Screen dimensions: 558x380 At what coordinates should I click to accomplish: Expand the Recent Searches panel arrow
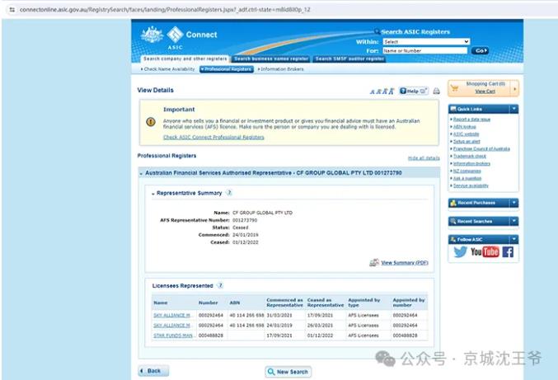514,221
